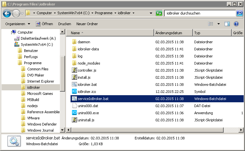Select the controller.js script file icon
245x151 pixels.
[74, 70]
